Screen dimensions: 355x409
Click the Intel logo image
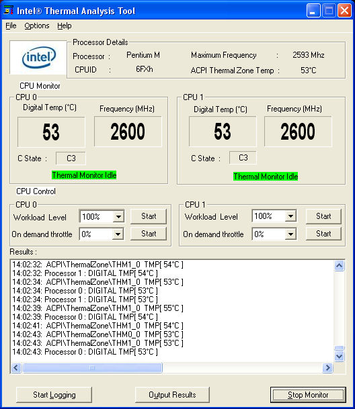tap(38, 57)
